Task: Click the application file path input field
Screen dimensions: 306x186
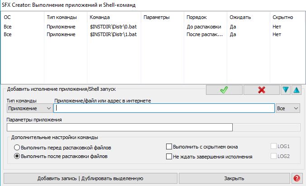Action: tap(164, 108)
